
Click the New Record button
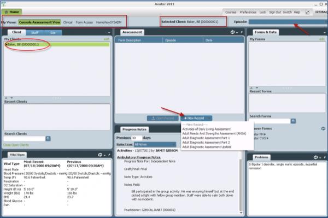(x=196, y=119)
